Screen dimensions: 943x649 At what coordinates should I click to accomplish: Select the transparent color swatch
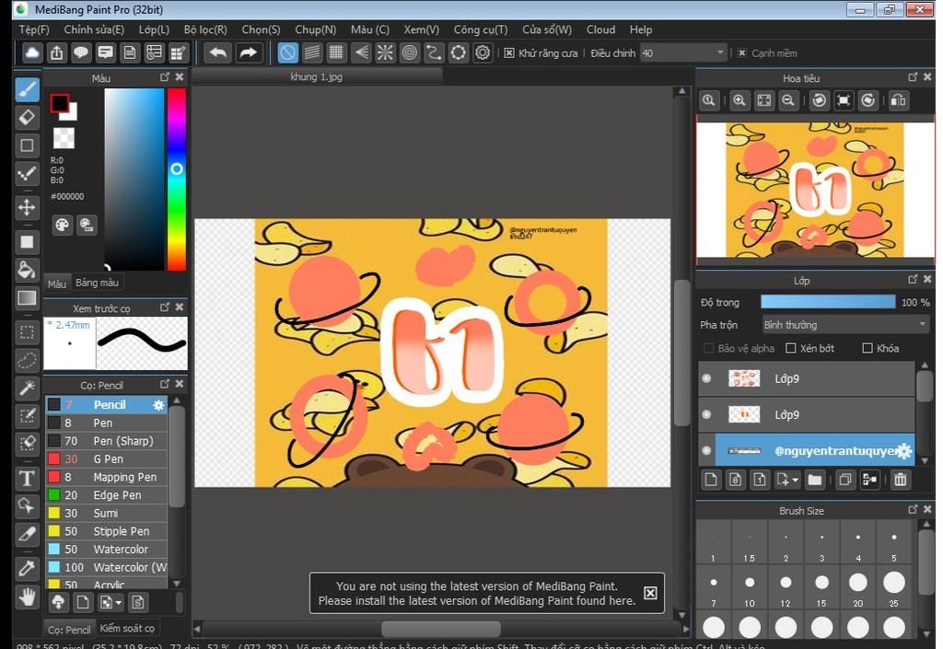pyautogui.click(x=64, y=137)
